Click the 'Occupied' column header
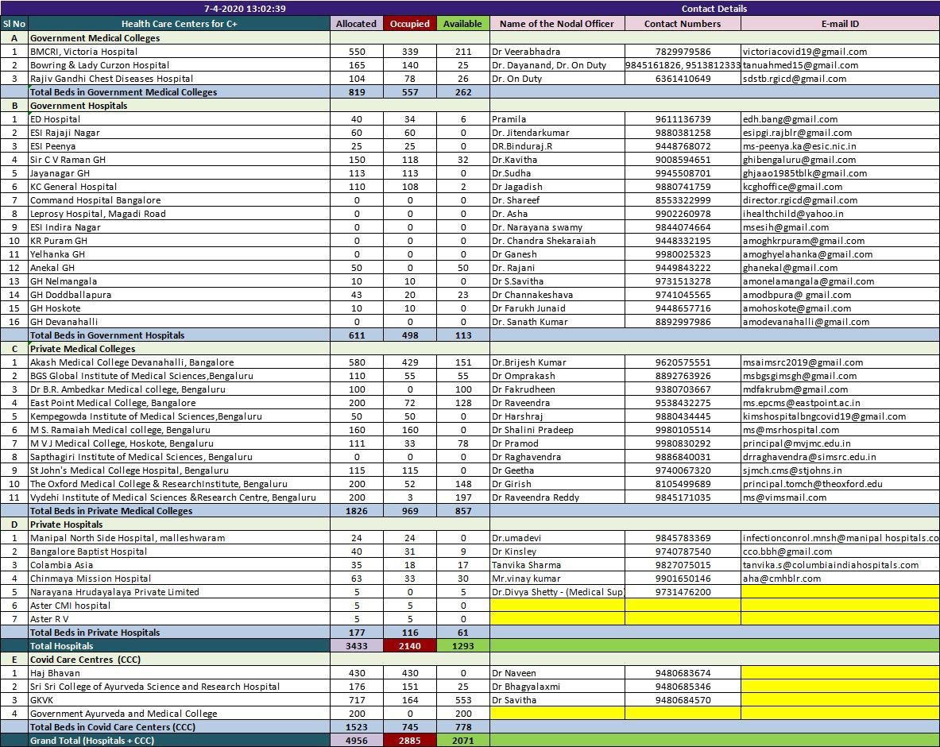The image size is (940, 747). click(x=409, y=24)
